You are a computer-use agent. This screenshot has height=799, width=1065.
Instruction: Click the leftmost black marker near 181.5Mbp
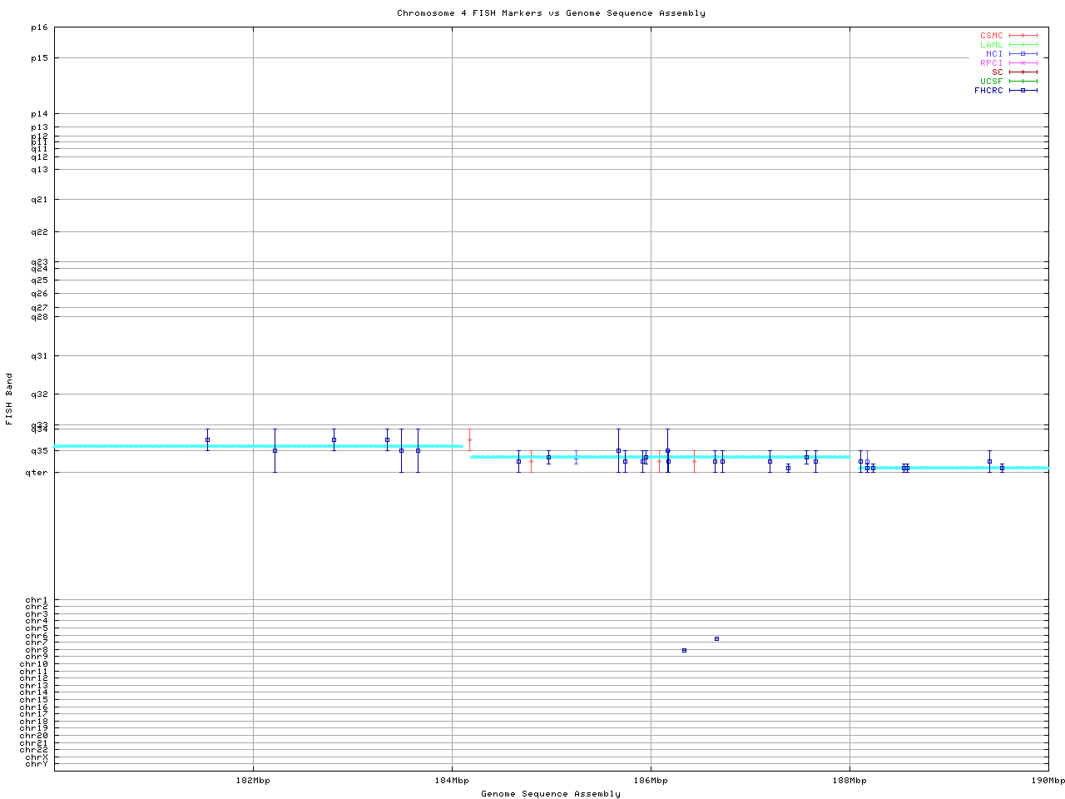[207, 439]
